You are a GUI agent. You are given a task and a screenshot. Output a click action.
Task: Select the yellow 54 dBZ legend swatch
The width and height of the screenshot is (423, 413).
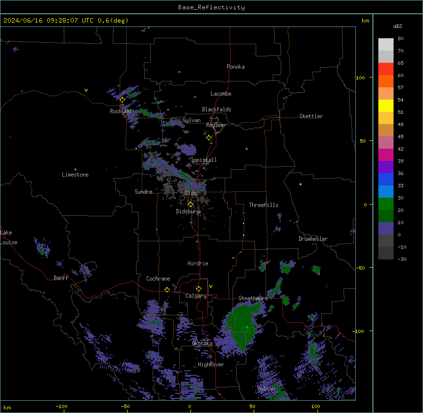(x=386, y=105)
